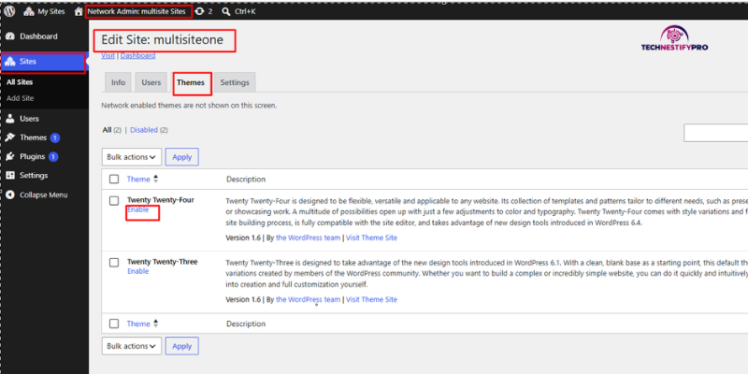Collapse the admin sidebar menu
This screenshot has height=374, width=748.
pyautogui.click(x=44, y=194)
